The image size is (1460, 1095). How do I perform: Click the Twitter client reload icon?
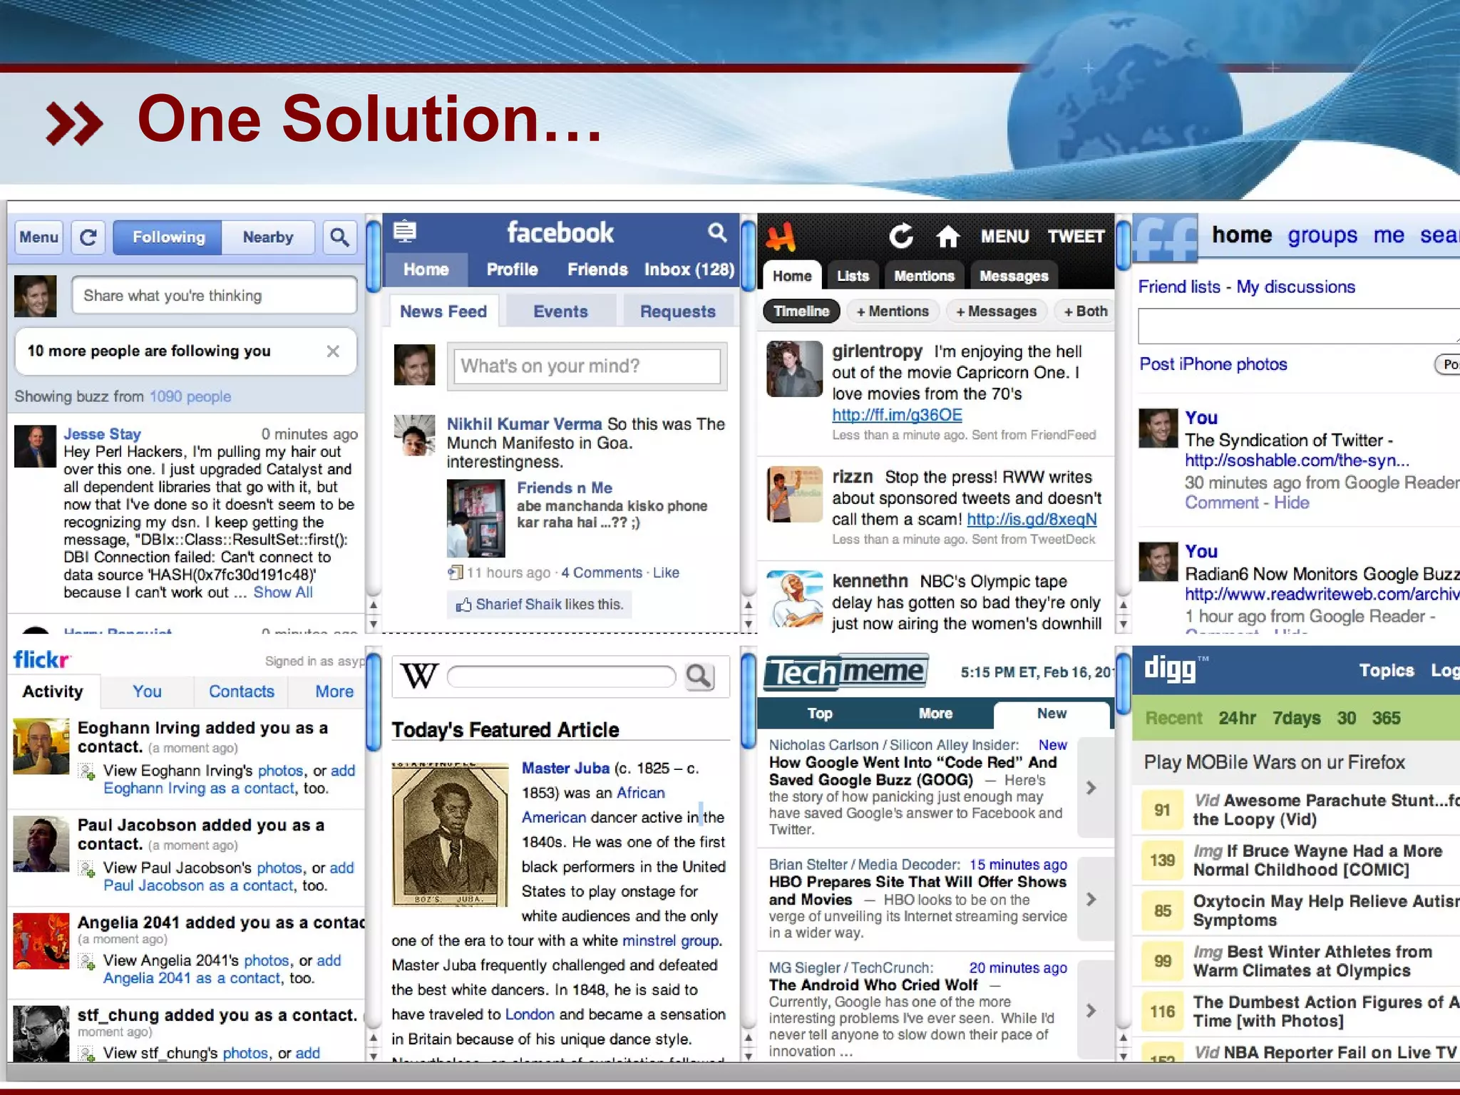pos(901,236)
